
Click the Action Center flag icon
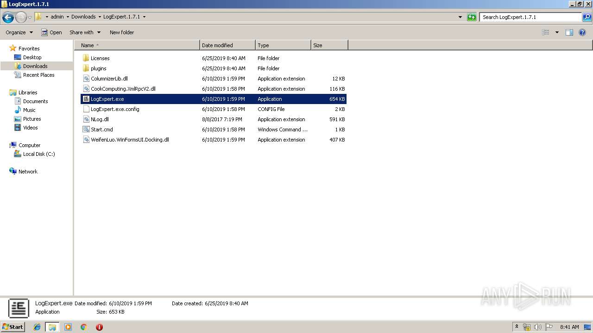pos(549,327)
